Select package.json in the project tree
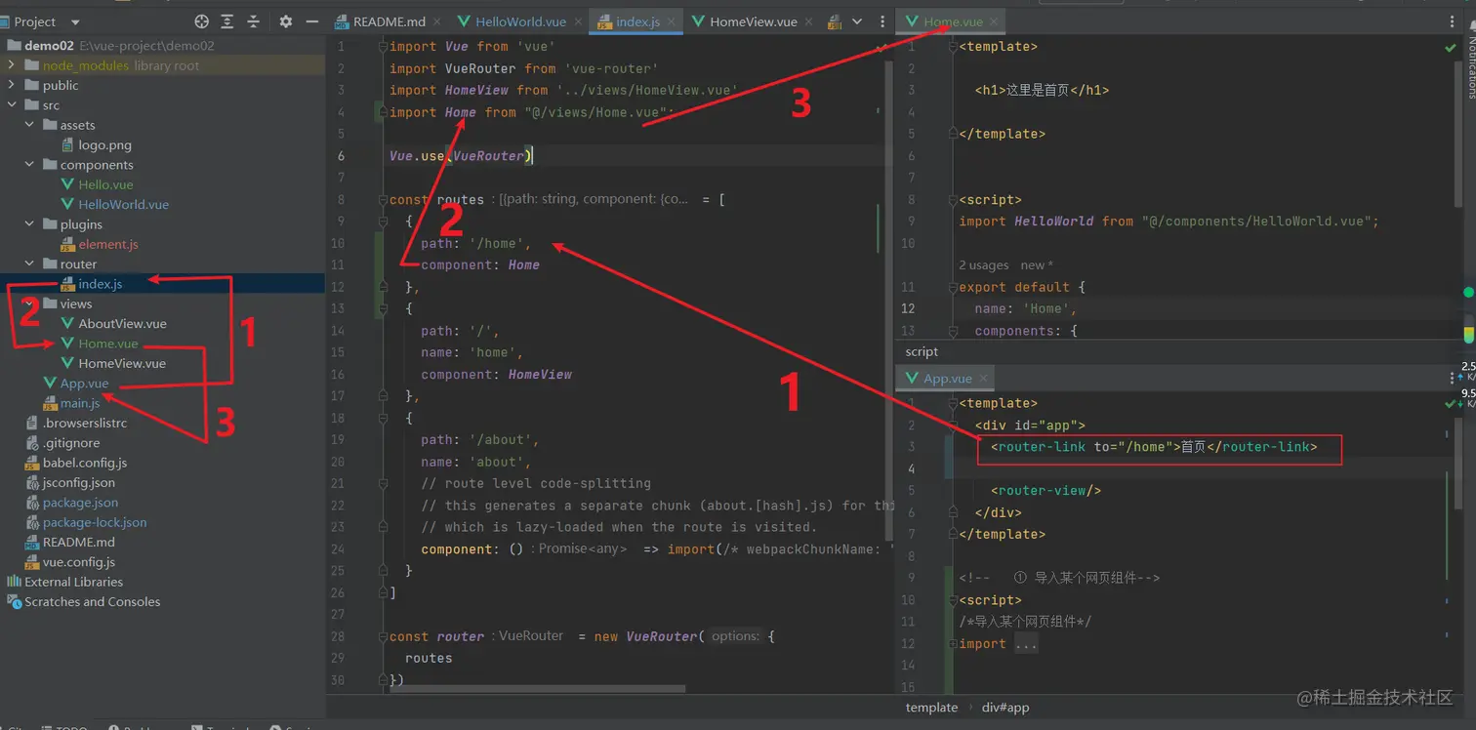 pos(80,503)
